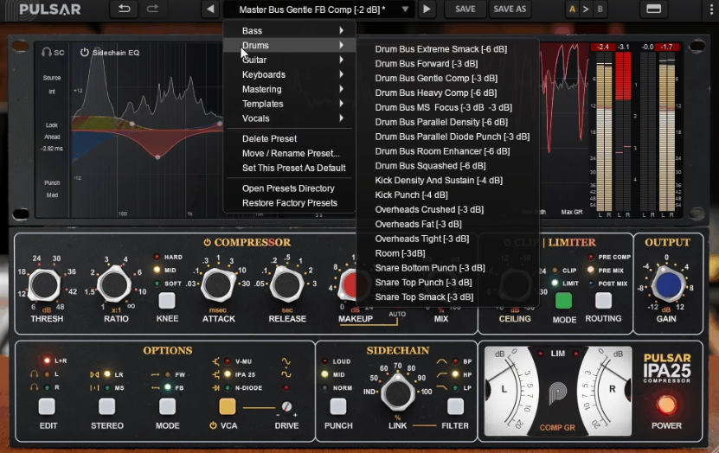
Task: Click the SC headphones listen icon
Action: [47, 52]
